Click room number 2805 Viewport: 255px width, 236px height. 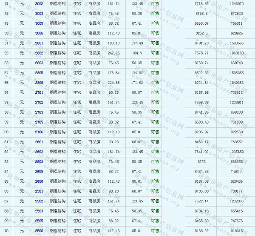pyautogui.click(x=39, y=73)
